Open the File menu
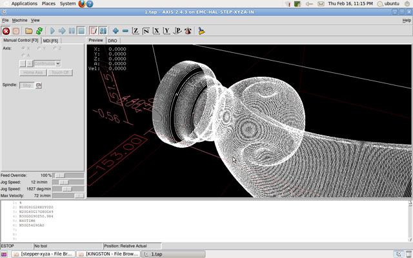Viewport: 413px width, 258px height. [5, 20]
